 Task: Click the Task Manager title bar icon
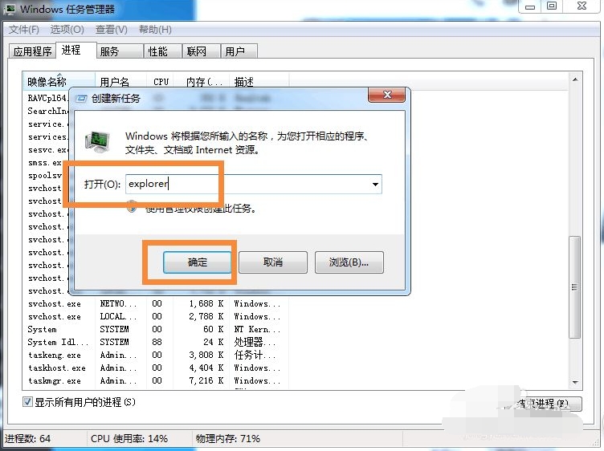click(x=10, y=9)
